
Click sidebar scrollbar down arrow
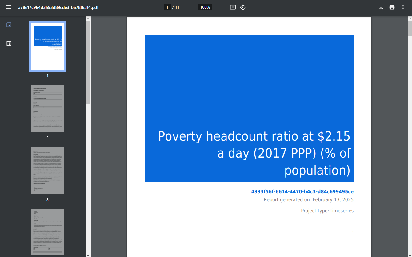88,255
